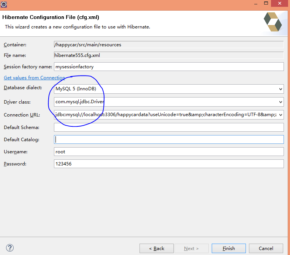The image size is (290, 255).
Task: Click the Default Schema label
Action: (21, 127)
